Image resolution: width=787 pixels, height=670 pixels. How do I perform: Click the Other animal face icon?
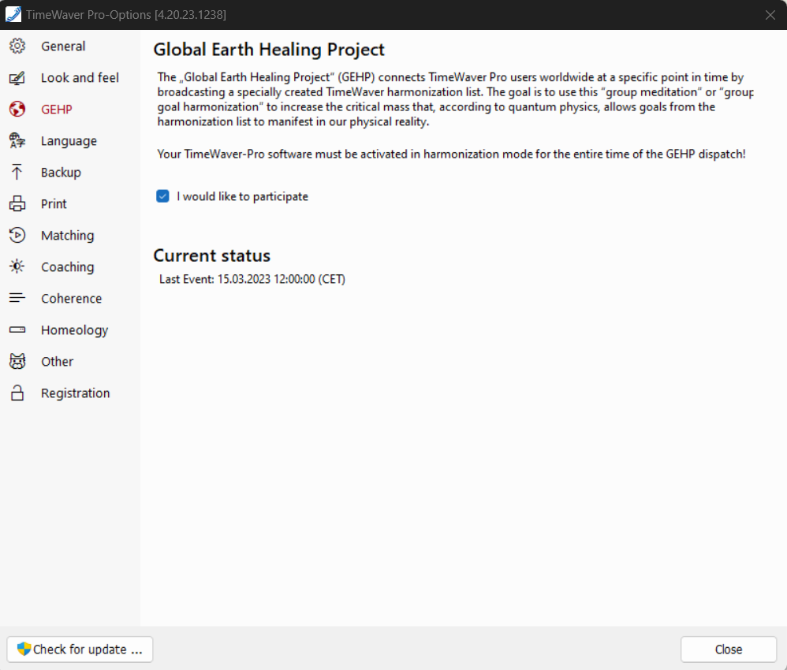point(17,361)
